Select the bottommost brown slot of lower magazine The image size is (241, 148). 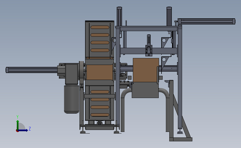coord(100,115)
